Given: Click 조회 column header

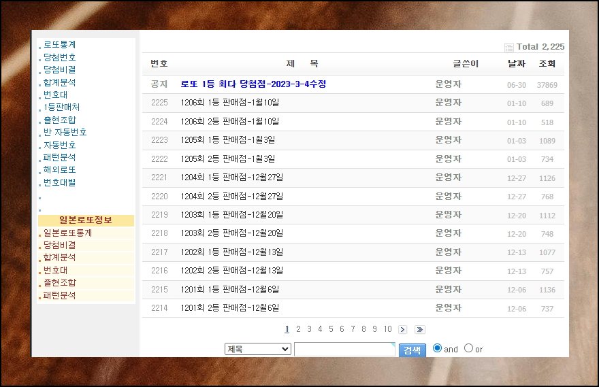Looking at the screenshot, I should coord(547,64).
